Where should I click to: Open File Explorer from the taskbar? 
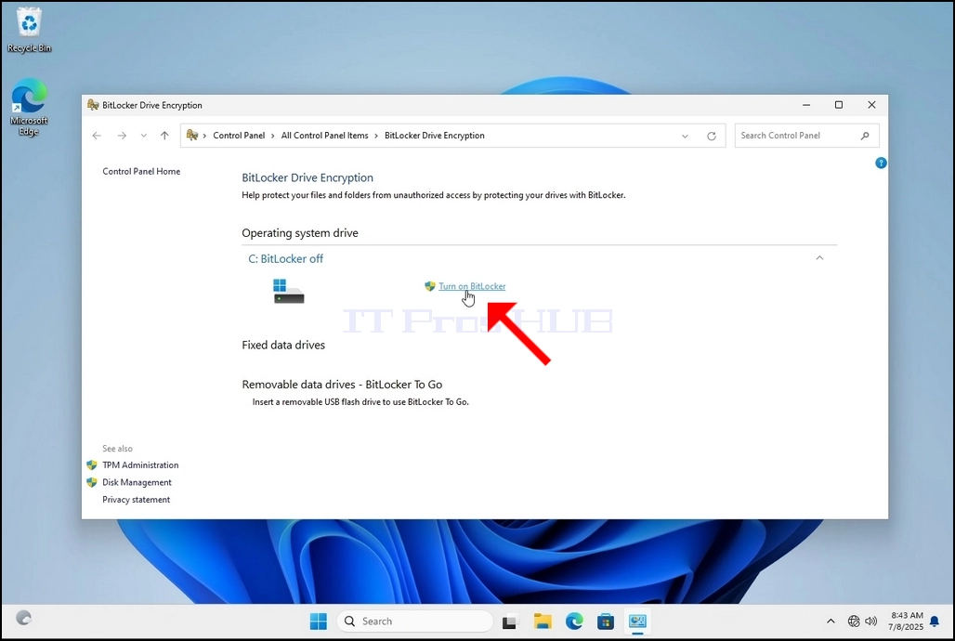coord(542,621)
